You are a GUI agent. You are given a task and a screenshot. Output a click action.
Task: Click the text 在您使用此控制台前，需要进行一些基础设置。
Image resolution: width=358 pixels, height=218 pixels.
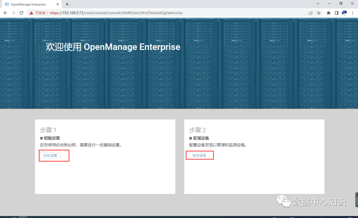tap(82, 145)
